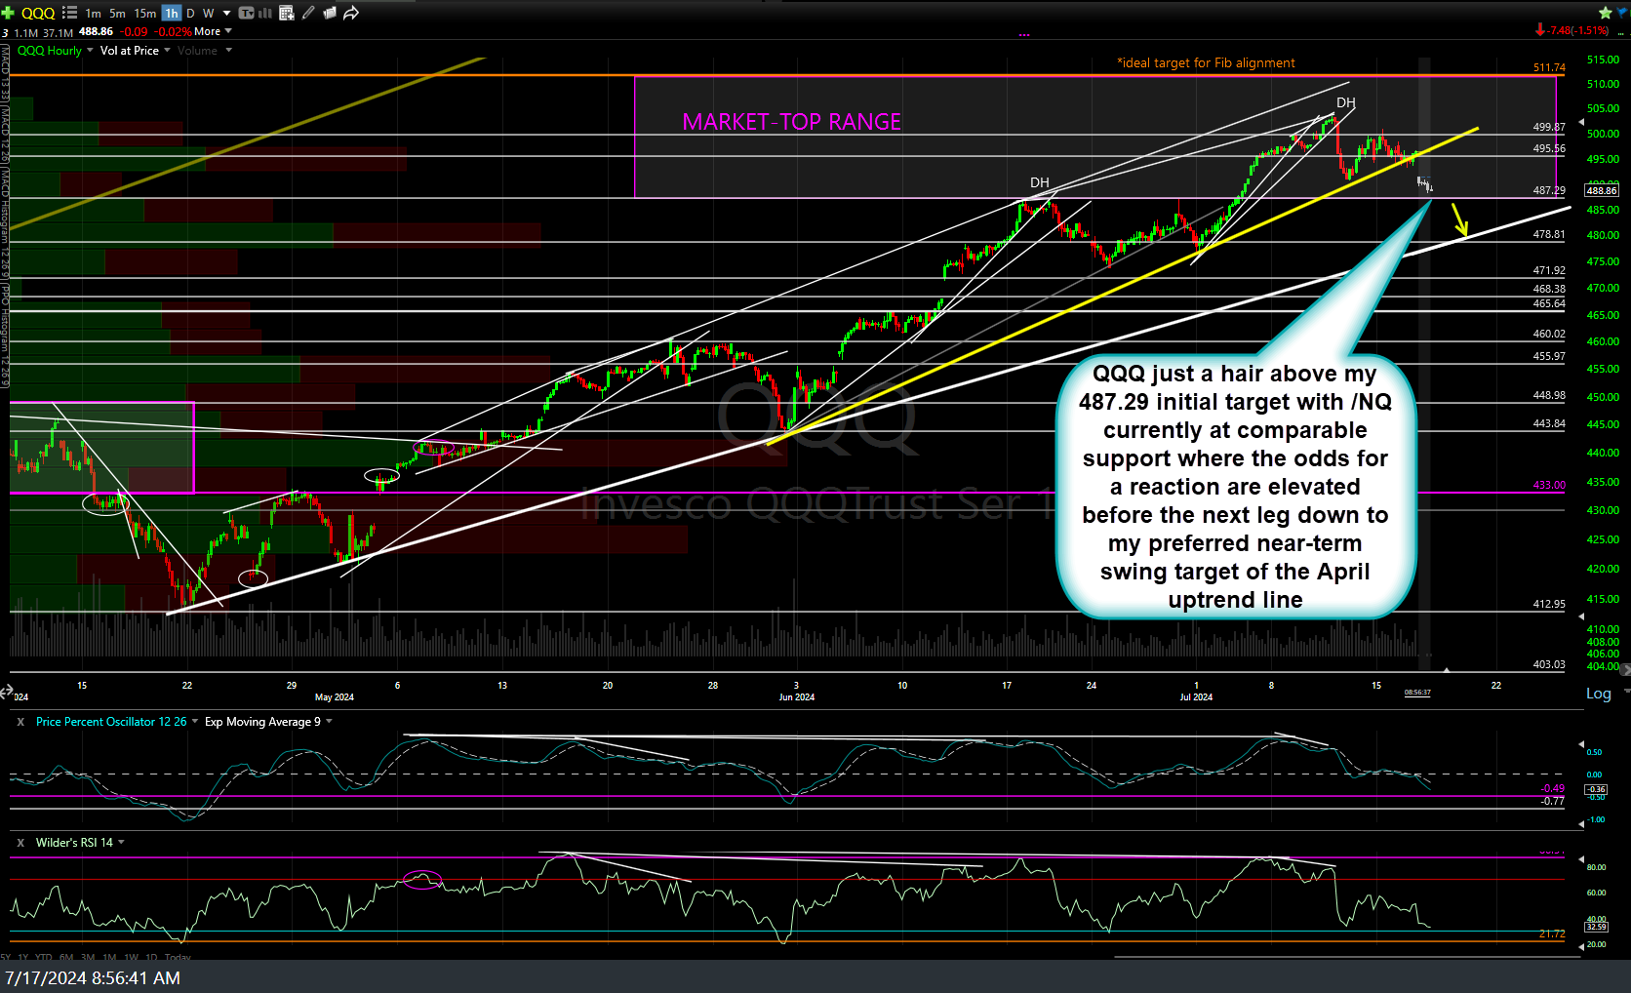Click the 478.81 level label
This screenshot has height=993, width=1631.
pos(1549,235)
